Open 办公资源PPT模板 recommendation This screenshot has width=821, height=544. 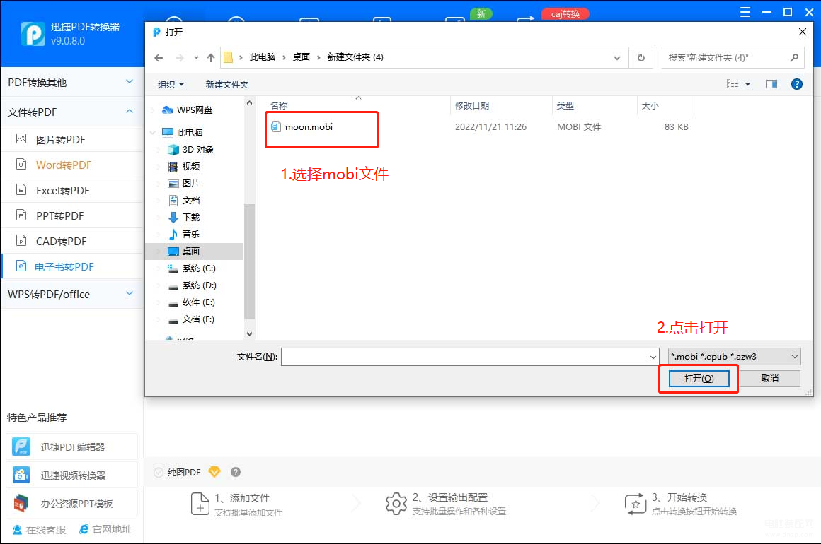71,503
